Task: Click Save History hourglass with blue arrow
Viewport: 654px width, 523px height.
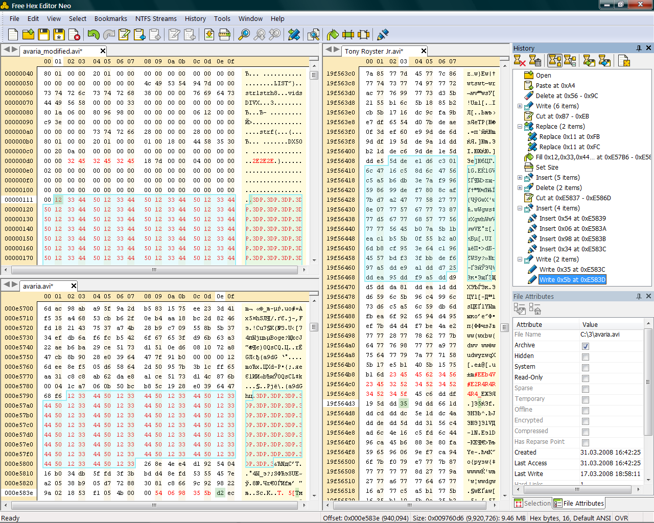Action: (604, 61)
